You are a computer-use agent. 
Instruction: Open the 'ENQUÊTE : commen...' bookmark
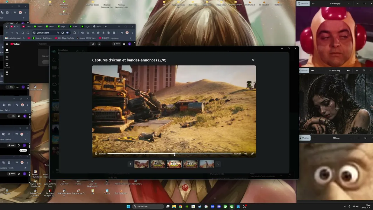(109, 38)
